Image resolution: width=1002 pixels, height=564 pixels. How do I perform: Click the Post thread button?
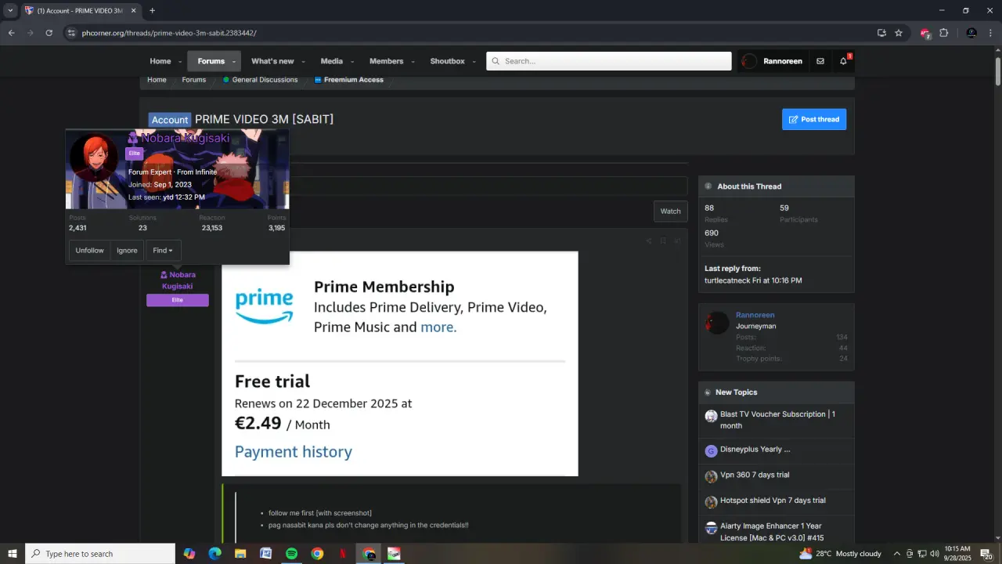tap(814, 119)
